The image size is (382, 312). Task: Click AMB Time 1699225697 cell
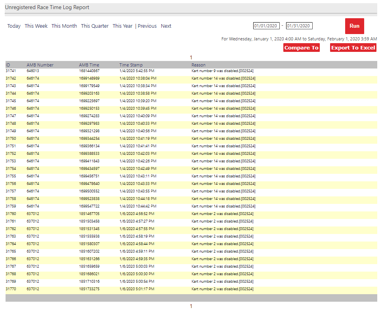89,101
